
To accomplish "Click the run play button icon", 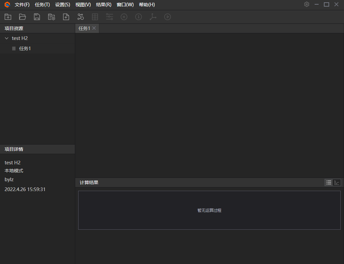I will coord(168,17).
